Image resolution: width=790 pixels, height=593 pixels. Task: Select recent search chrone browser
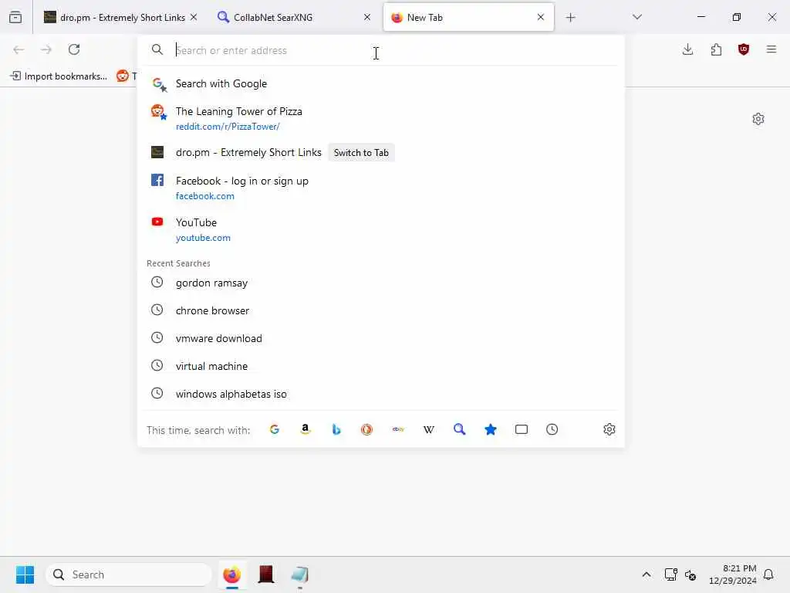[381, 310]
